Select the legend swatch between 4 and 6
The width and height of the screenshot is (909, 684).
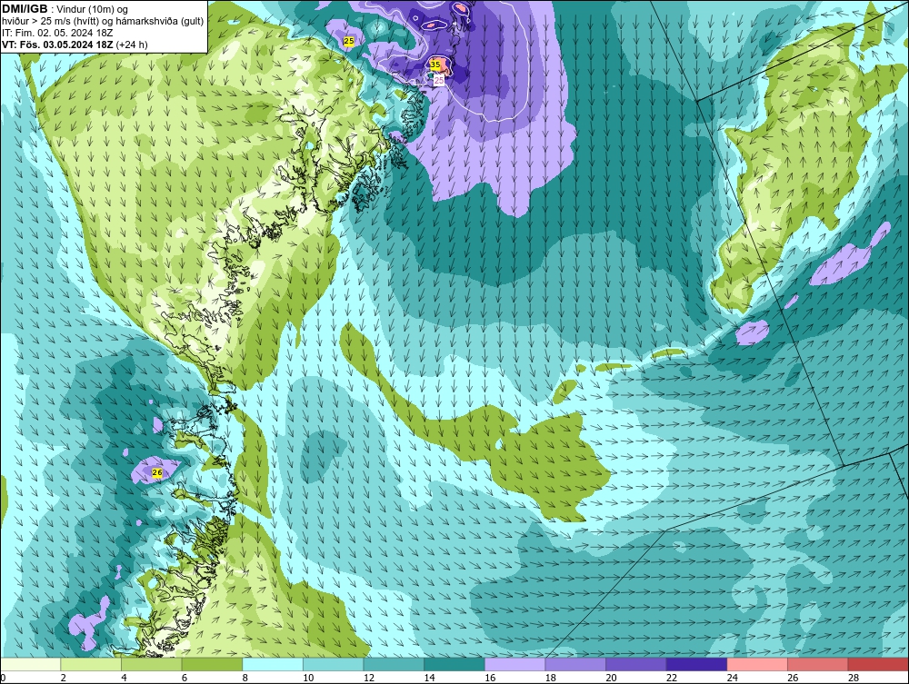pos(151,664)
